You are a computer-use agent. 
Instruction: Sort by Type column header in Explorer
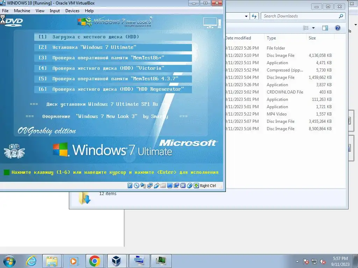(x=285, y=38)
